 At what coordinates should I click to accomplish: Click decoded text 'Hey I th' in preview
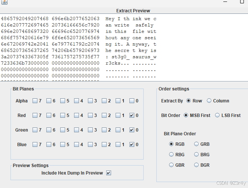[117, 19]
